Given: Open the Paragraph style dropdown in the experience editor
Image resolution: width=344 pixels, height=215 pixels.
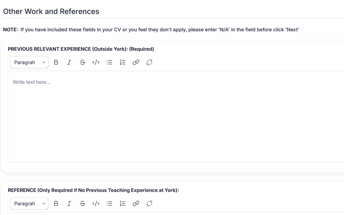Looking at the screenshot, I should tap(29, 62).
